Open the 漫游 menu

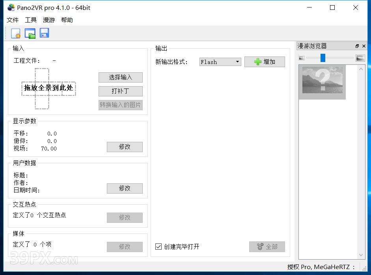click(49, 20)
